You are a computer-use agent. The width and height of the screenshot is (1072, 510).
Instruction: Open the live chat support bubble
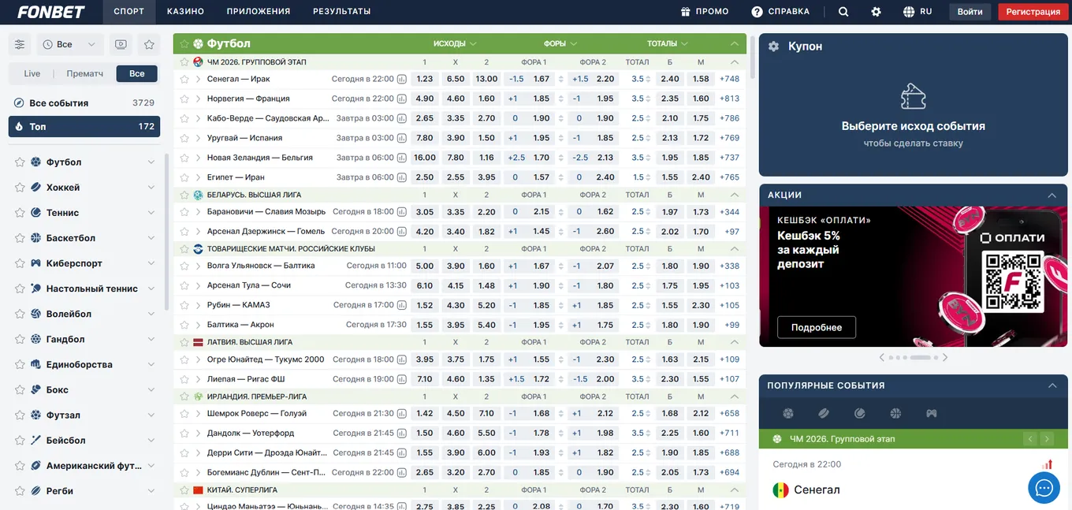coord(1044,488)
